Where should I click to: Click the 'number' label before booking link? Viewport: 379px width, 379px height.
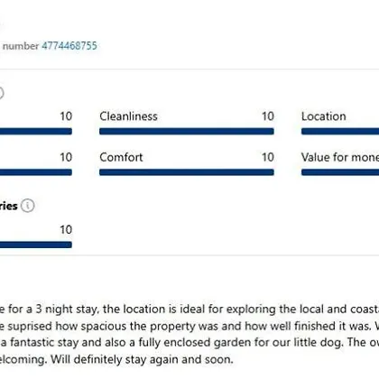click(x=21, y=46)
